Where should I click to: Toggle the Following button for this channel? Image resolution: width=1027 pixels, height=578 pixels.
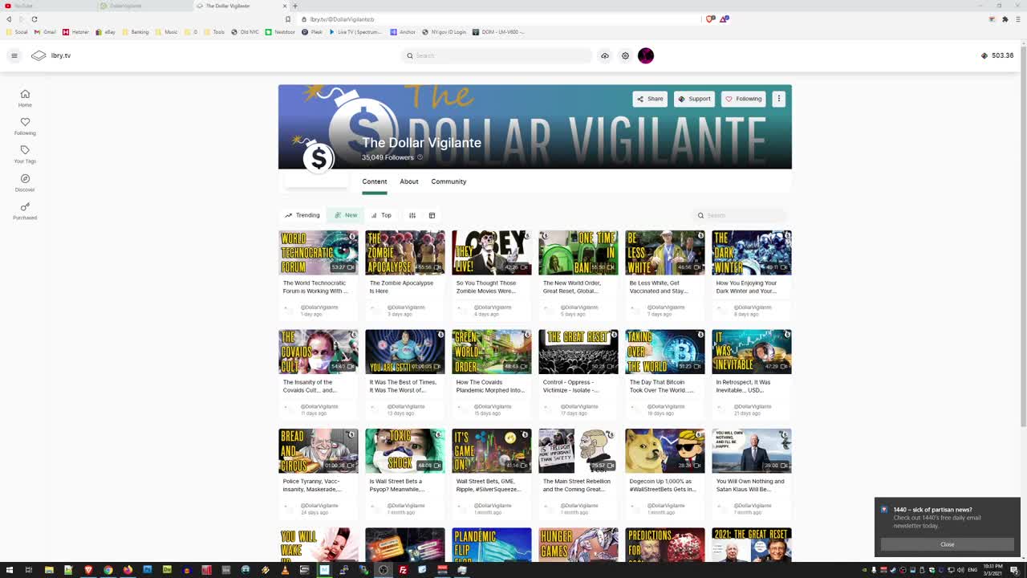click(744, 99)
